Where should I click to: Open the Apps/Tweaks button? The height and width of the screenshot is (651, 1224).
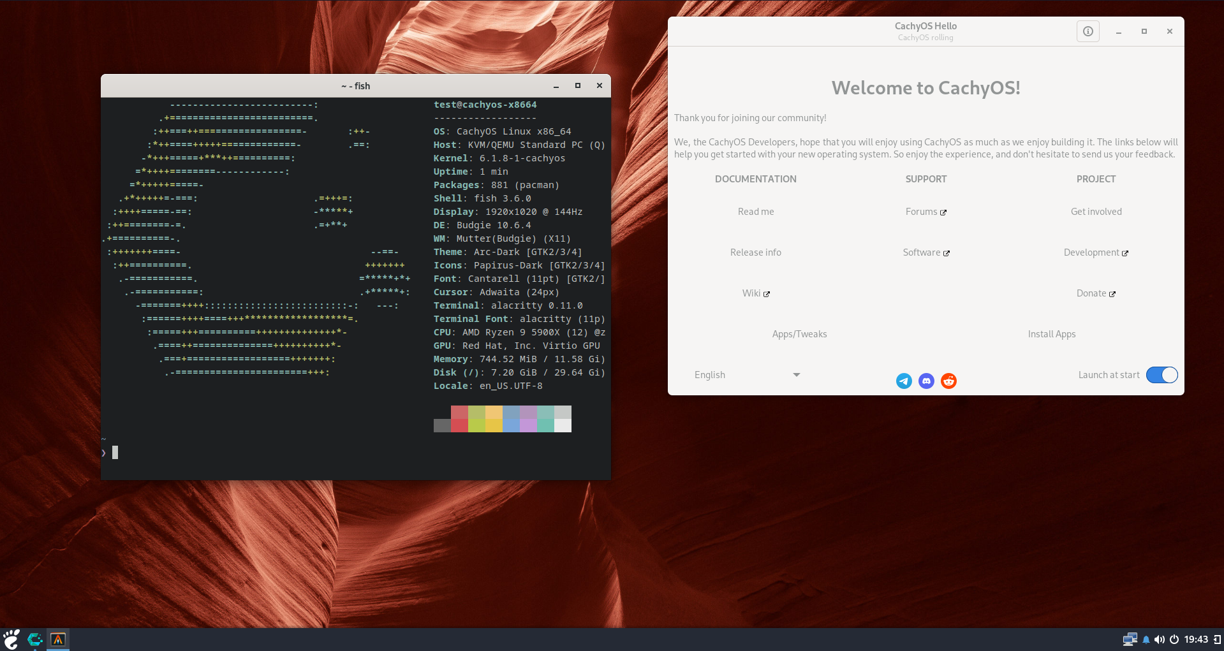pos(799,334)
